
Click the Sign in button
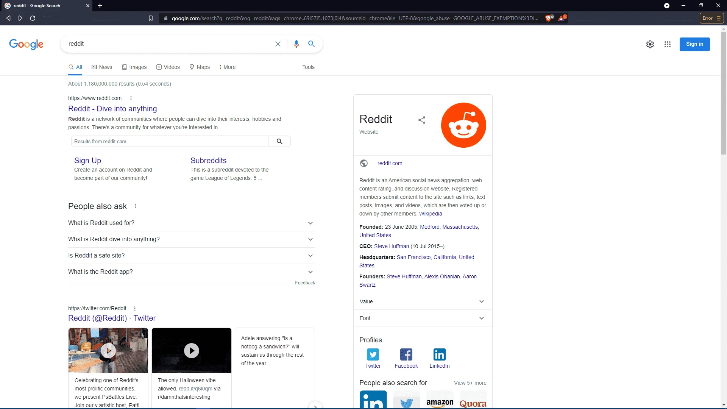[694, 44]
